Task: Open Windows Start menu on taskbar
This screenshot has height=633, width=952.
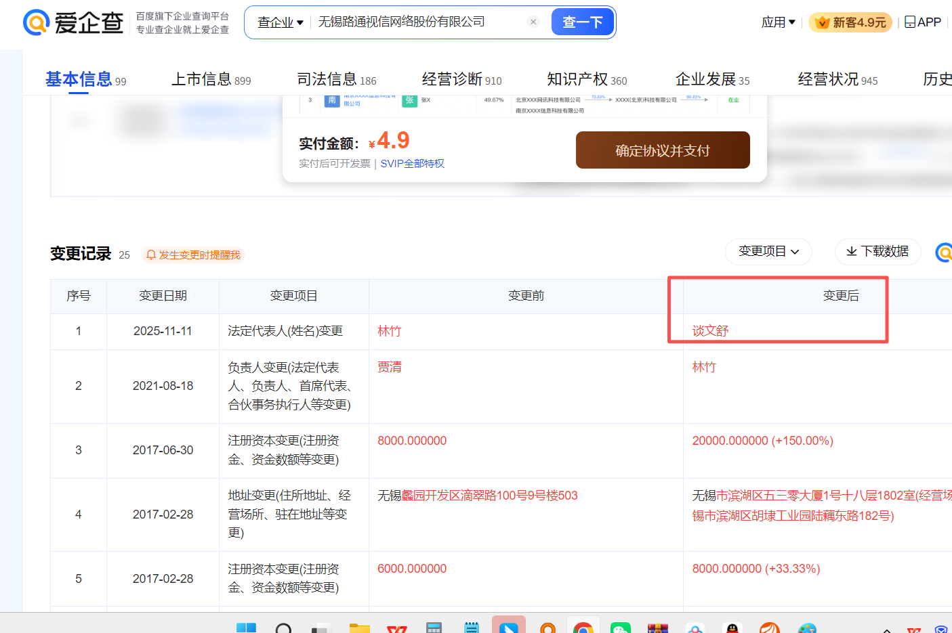Action: 246,628
